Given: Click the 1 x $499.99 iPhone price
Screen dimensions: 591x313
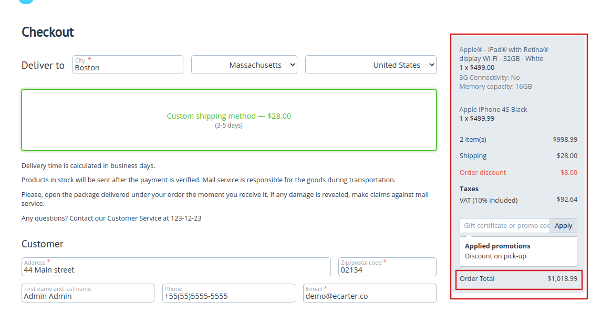Looking at the screenshot, I should (x=477, y=118).
